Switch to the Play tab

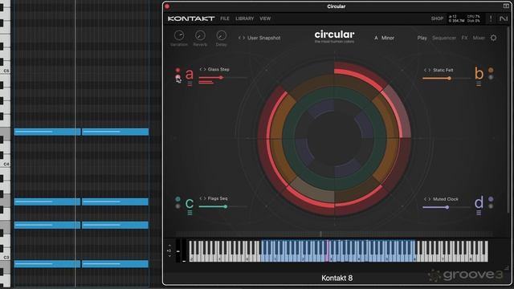[422, 38]
